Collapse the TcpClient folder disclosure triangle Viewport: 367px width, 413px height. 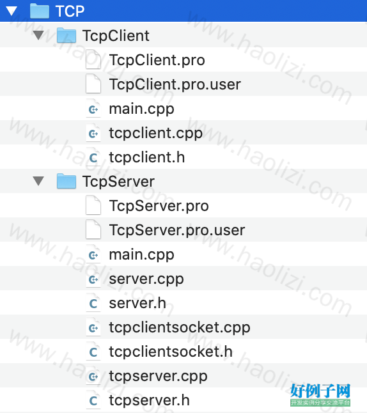coord(38,35)
